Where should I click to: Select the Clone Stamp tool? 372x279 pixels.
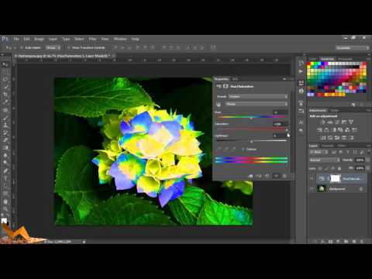click(5, 126)
